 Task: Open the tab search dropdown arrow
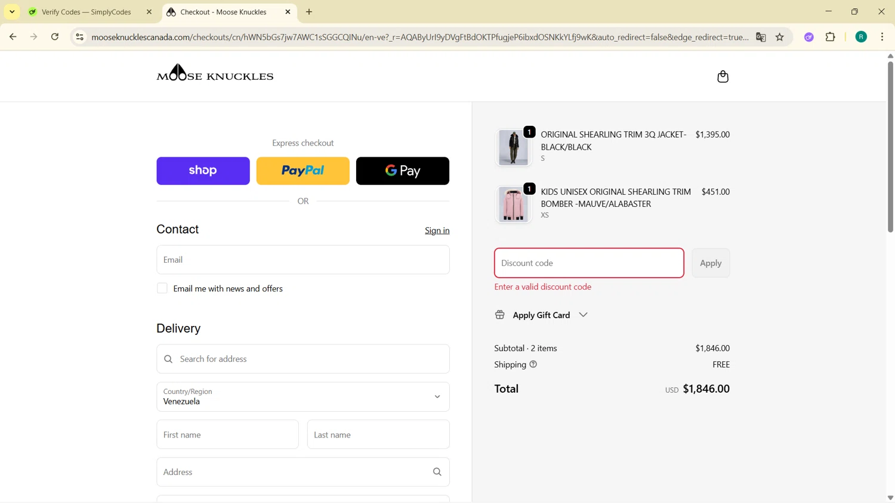click(x=12, y=12)
